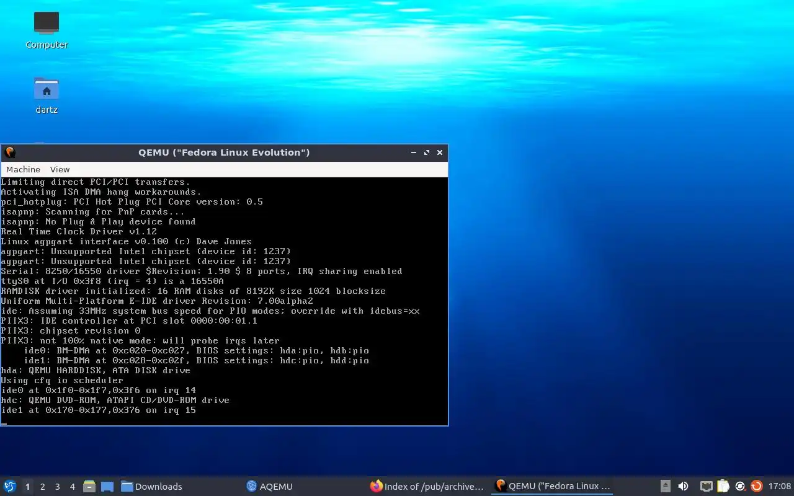794x496 pixels.
Task: Click "ttyS0 at I/O 0x3f8" console line
Action: tap(112, 281)
